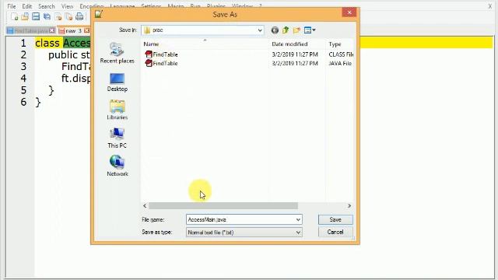This screenshot has width=498, height=280.
Task: Select Libraries in the places bar
Action: (x=117, y=110)
